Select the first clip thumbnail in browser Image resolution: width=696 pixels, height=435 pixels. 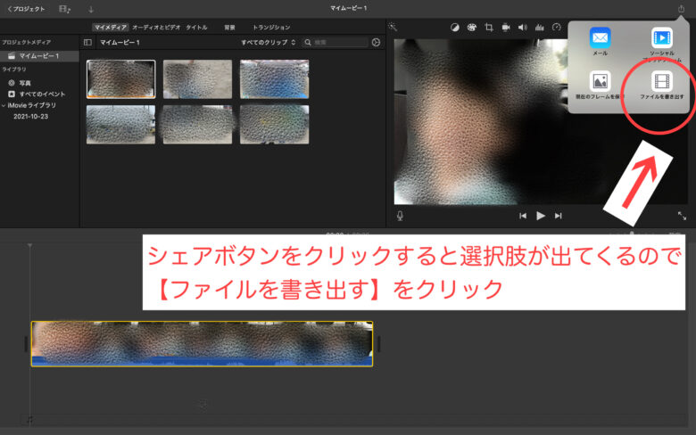pos(120,78)
